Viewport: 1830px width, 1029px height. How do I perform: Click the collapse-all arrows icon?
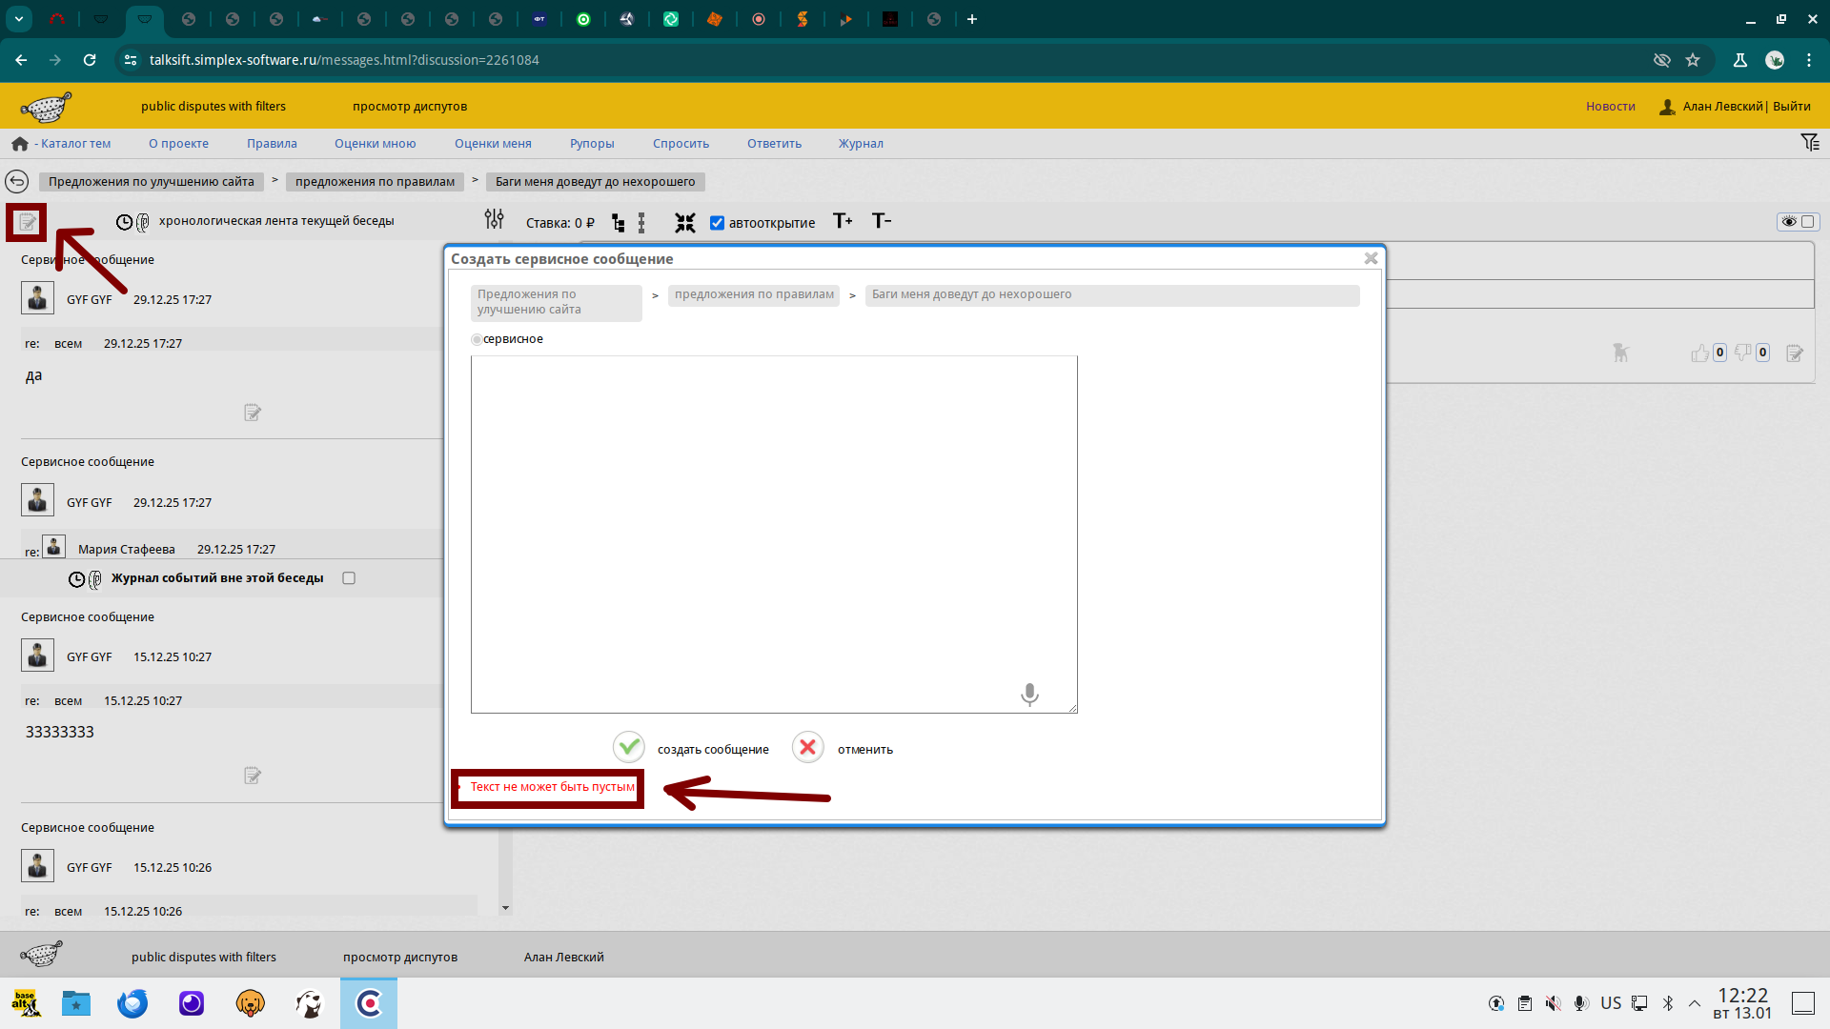[x=684, y=223]
